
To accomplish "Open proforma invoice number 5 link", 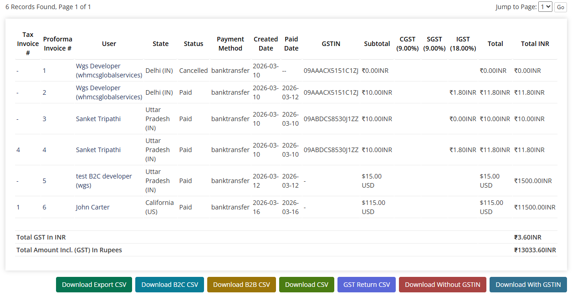I will pyautogui.click(x=45, y=181).
